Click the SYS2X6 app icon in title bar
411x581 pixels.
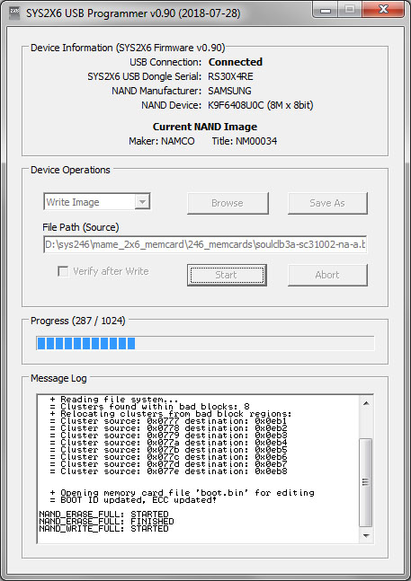tap(14, 13)
